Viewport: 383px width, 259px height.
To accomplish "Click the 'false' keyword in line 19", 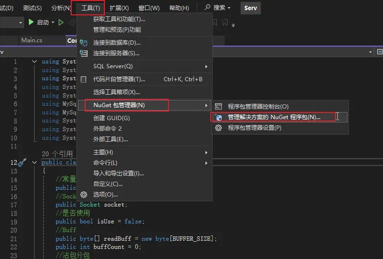I will (133, 222).
